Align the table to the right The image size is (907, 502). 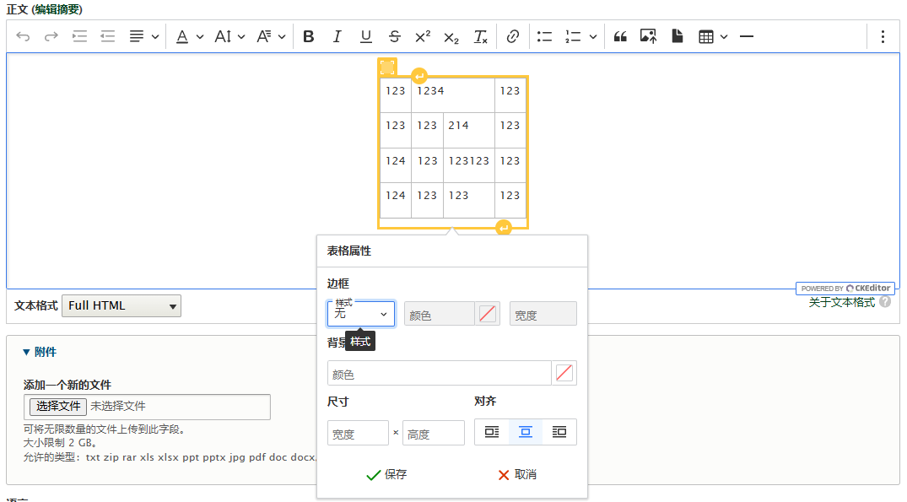[559, 432]
